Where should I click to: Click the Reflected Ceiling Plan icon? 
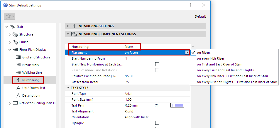(15, 103)
